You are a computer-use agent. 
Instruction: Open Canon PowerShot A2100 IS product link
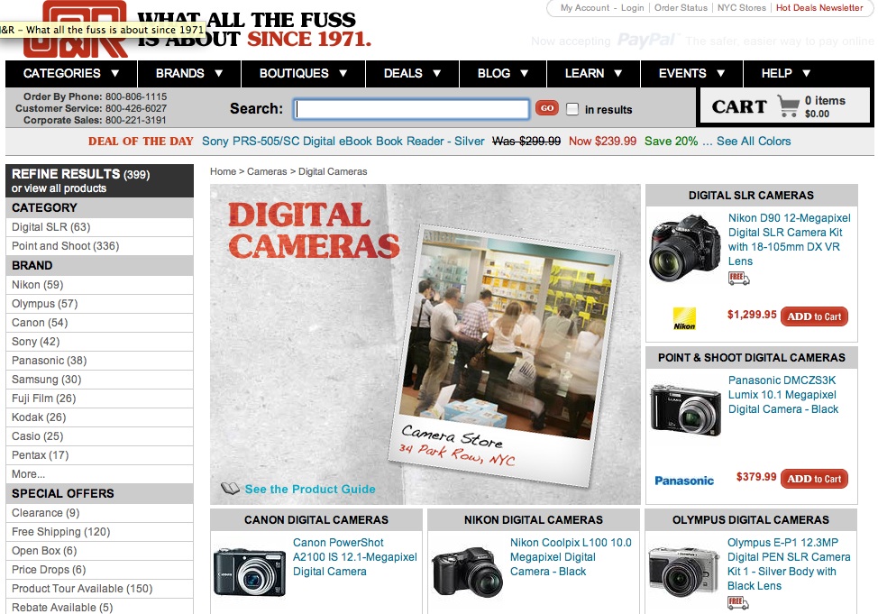click(355, 557)
